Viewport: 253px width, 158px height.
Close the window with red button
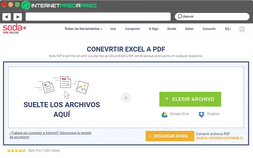pos(4,4)
